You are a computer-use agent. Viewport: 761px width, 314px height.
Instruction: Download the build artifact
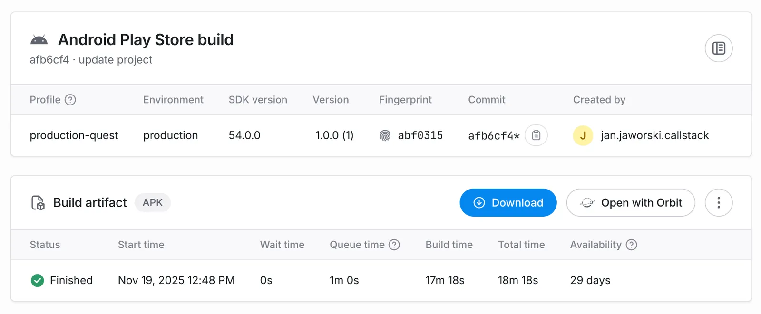[508, 203]
